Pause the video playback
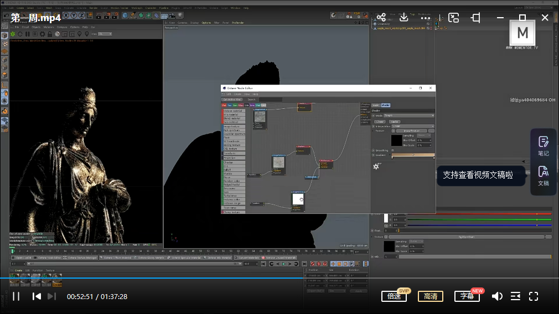 16,296
